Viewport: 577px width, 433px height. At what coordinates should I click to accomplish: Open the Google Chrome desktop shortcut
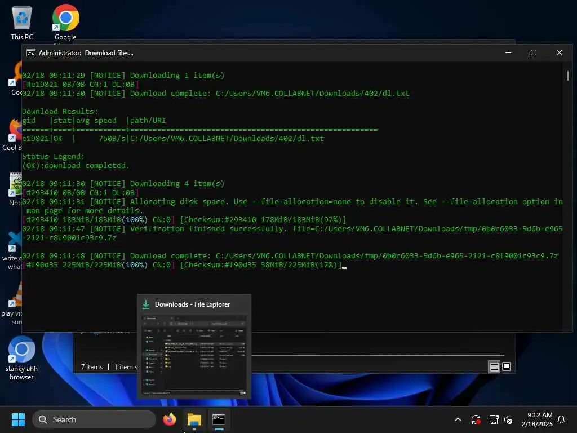65,23
